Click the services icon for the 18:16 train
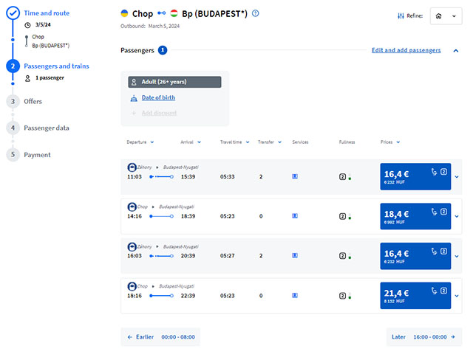This screenshot has width=473, height=357. pyautogui.click(x=295, y=295)
